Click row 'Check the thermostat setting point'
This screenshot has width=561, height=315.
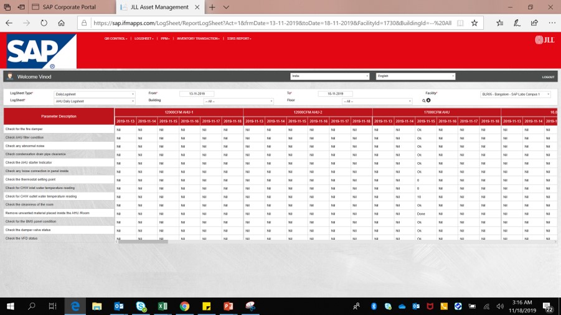pyautogui.click(x=59, y=180)
